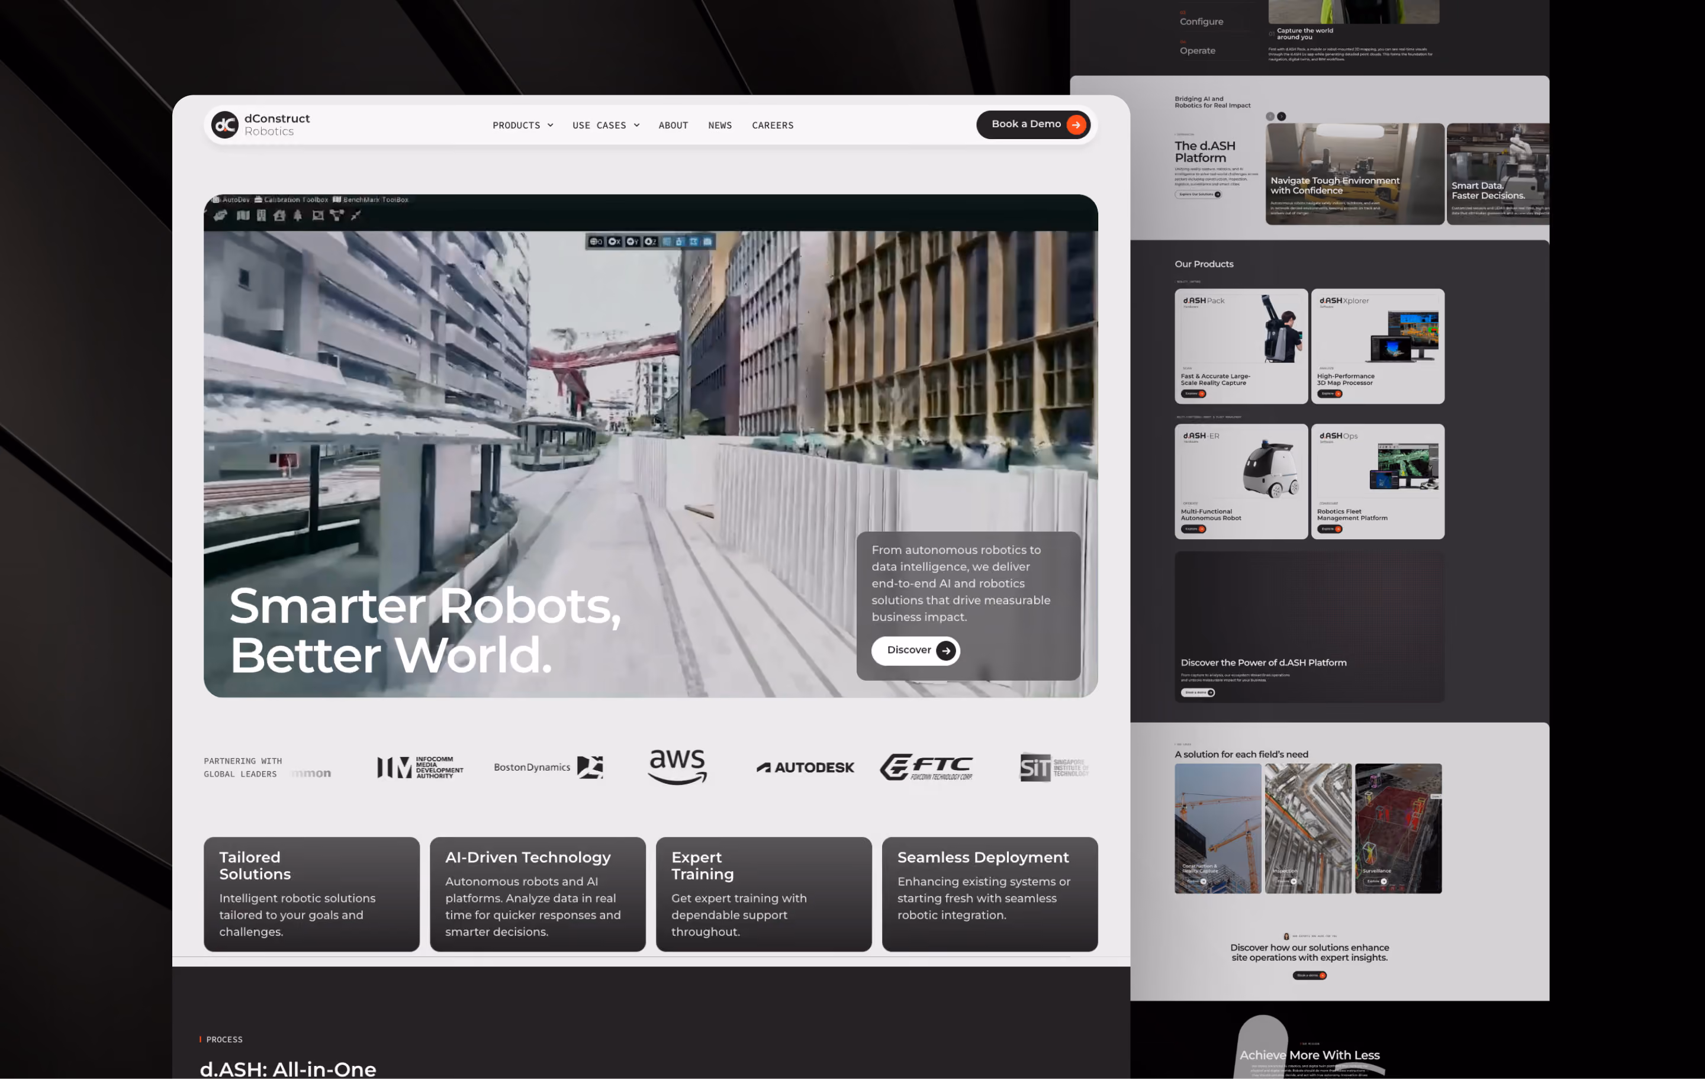Select the Seamless Deployment card
The width and height of the screenshot is (1705, 1079).
coord(990,894)
